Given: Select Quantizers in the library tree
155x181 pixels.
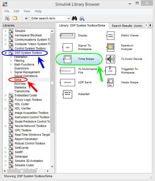Looking at the screenshot, I should point(21,68).
